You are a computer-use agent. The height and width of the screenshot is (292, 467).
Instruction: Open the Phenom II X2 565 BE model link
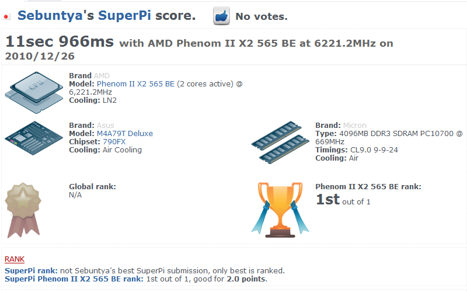[x=135, y=84]
